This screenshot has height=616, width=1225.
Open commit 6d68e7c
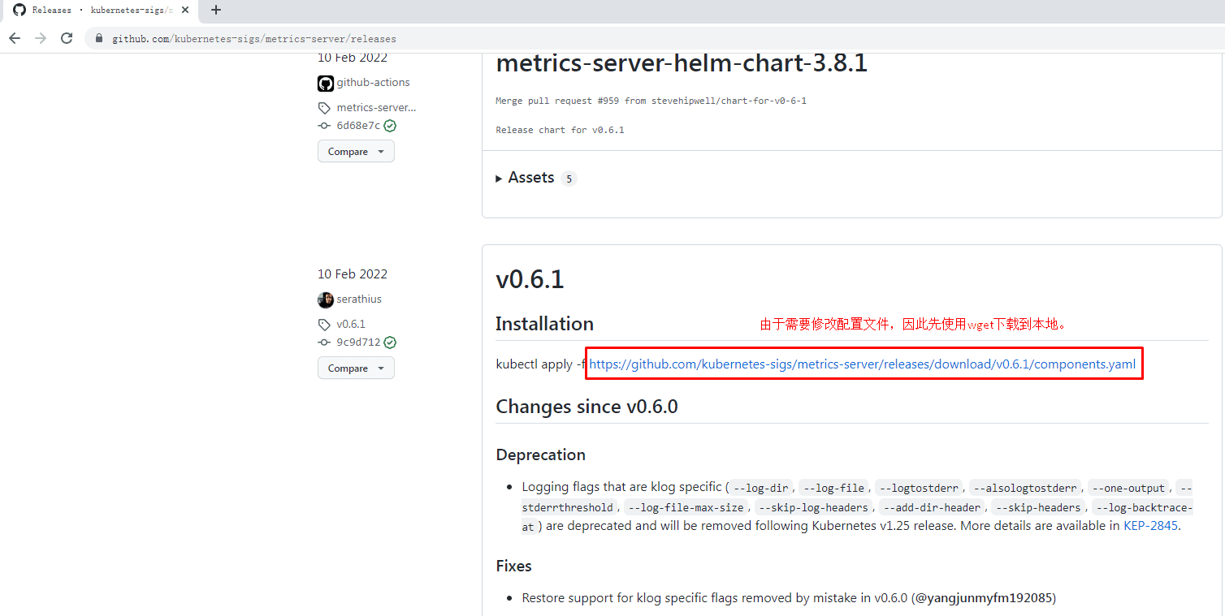pyautogui.click(x=358, y=126)
